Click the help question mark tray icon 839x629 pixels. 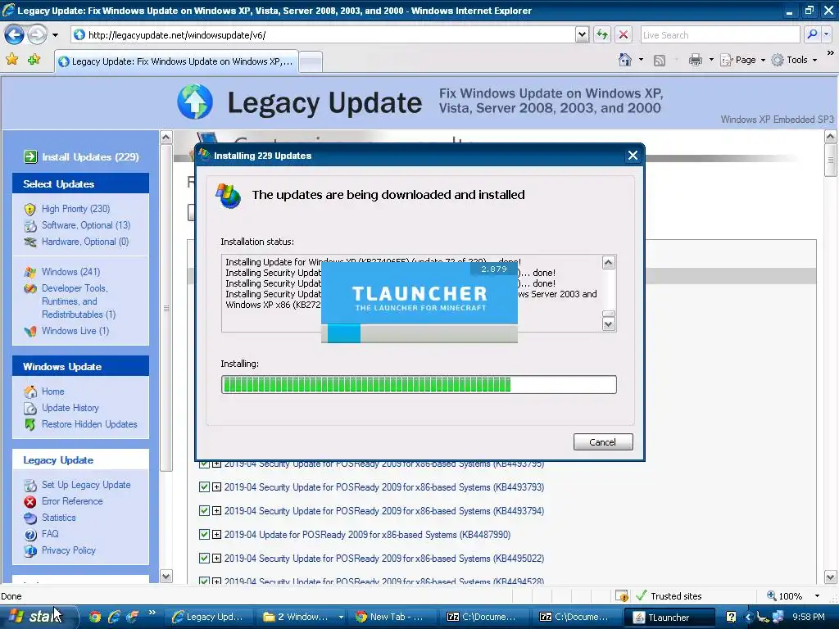pyautogui.click(x=731, y=617)
